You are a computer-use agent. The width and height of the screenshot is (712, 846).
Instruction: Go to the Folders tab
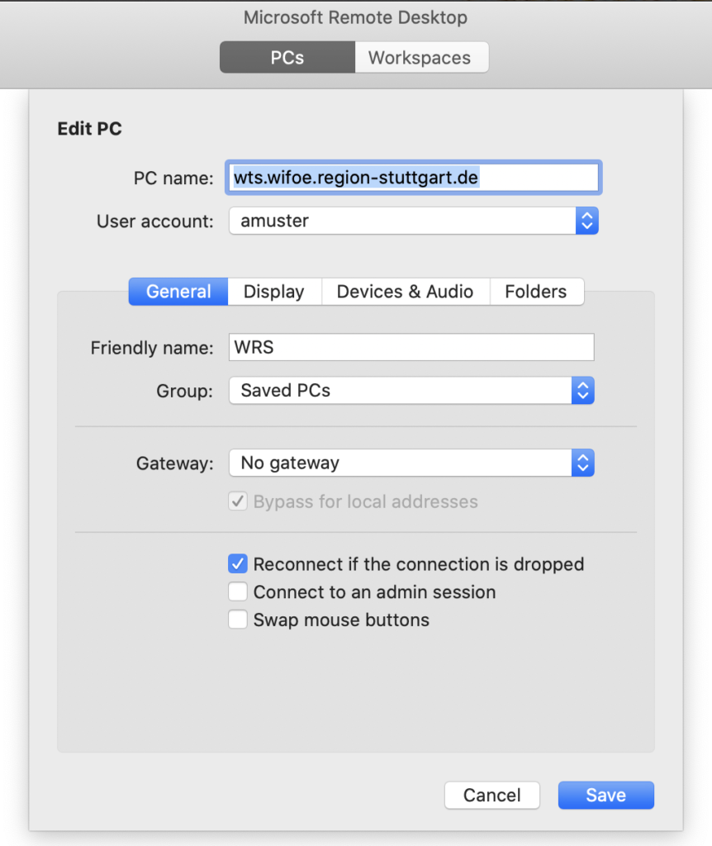(x=535, y=292)
